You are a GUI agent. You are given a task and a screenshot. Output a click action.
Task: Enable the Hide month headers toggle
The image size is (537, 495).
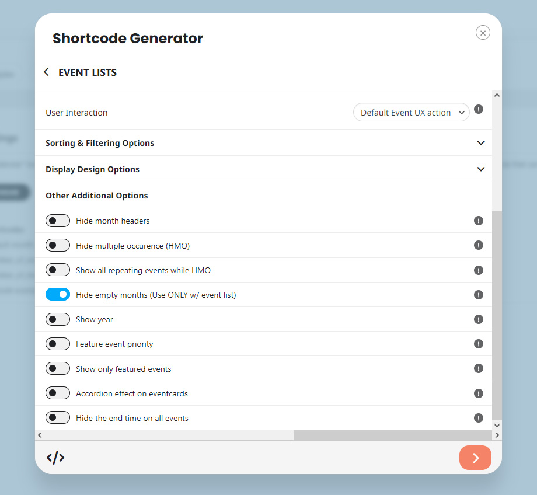click(x=58, y=221)
